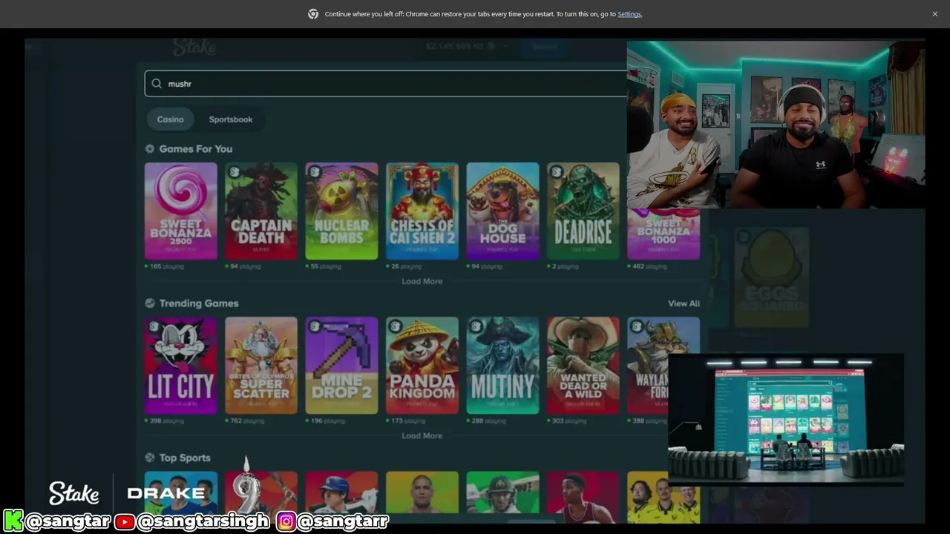Image resolution: width=950 pixels, height=534 pixels.
Task: Click the corner badge on Mutiny thumbnail
Action: point(476,326)
